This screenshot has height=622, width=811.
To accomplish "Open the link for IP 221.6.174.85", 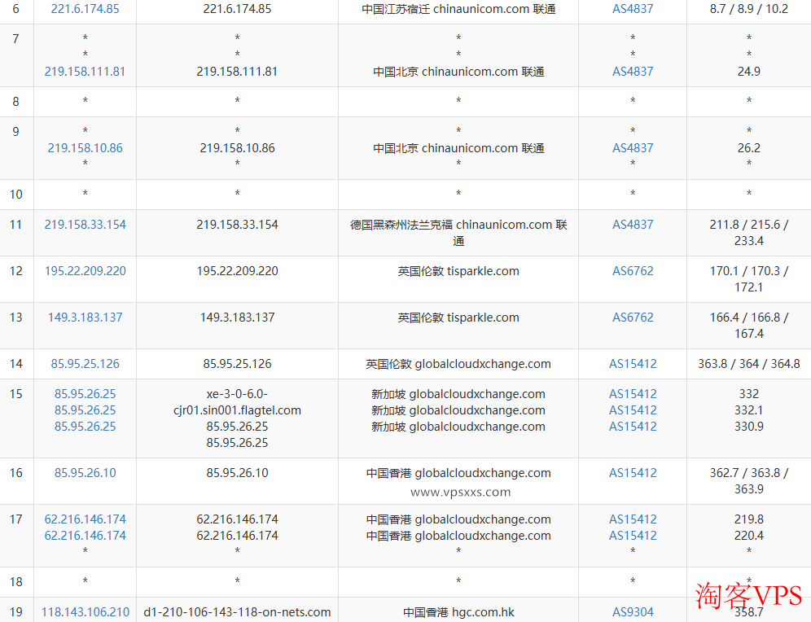I will tap(85, 9).
